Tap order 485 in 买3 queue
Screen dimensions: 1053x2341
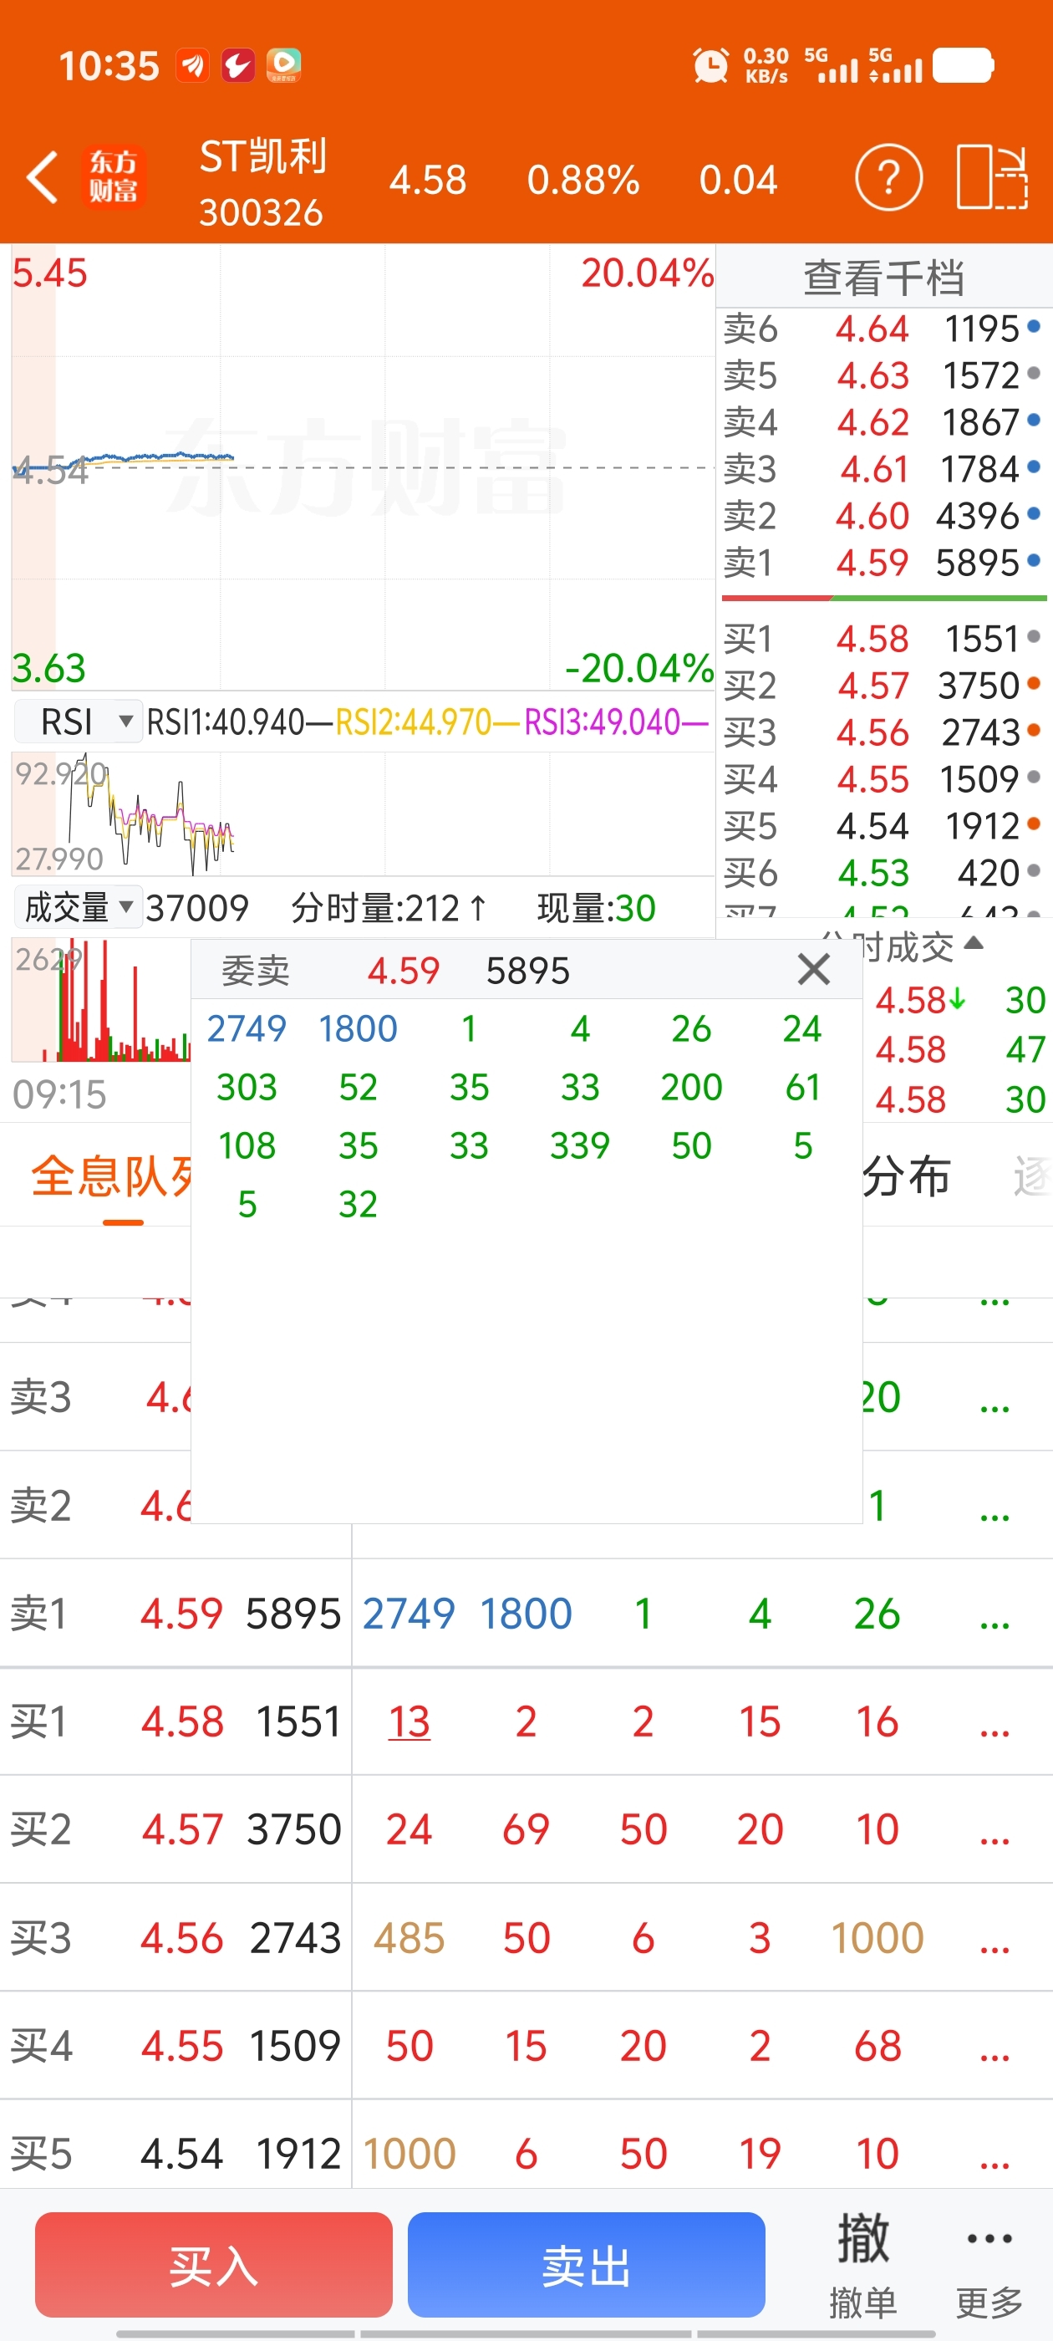[409, 1938]
